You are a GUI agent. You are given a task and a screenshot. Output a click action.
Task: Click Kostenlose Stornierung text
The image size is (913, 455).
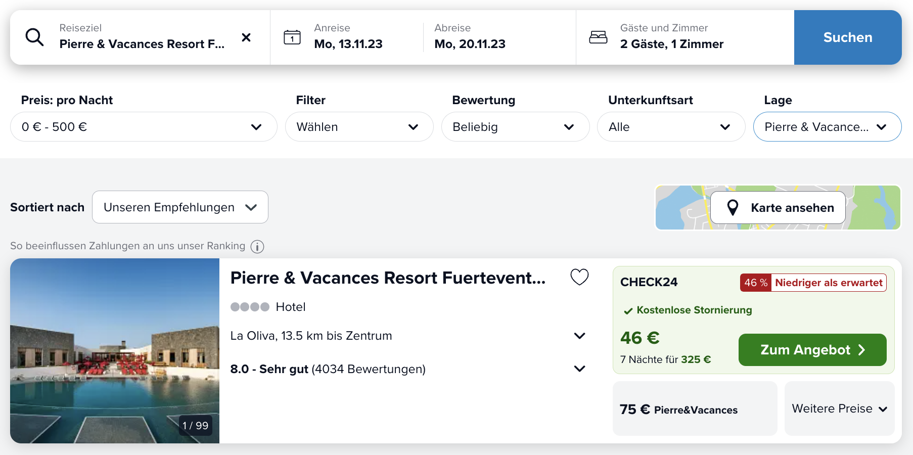[x=694, y=310]
